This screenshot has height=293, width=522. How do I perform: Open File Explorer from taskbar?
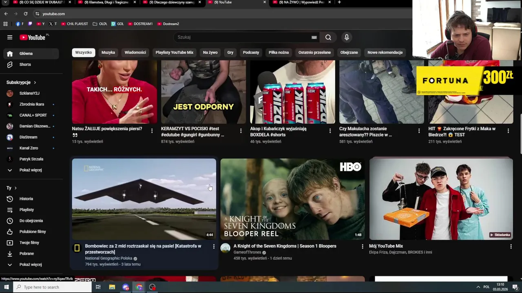click(x=112, y=287)
